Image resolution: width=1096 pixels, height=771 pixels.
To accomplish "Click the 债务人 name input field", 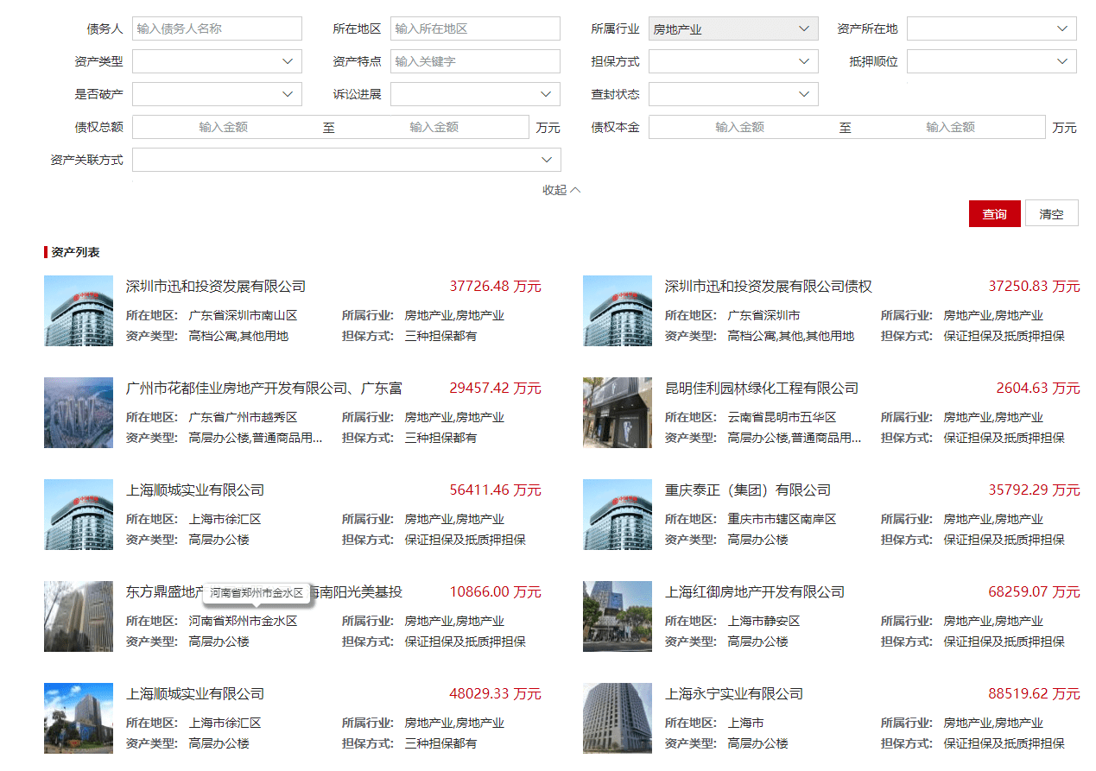I will point(217,28).
